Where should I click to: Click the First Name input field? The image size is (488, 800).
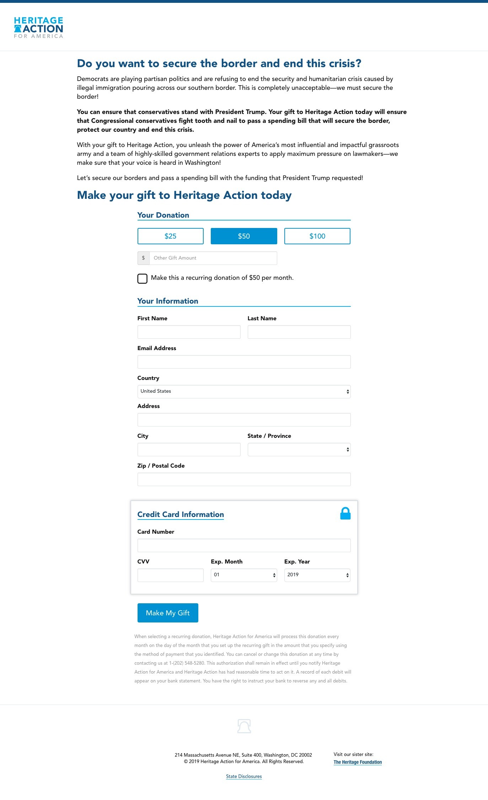[189, 332]
